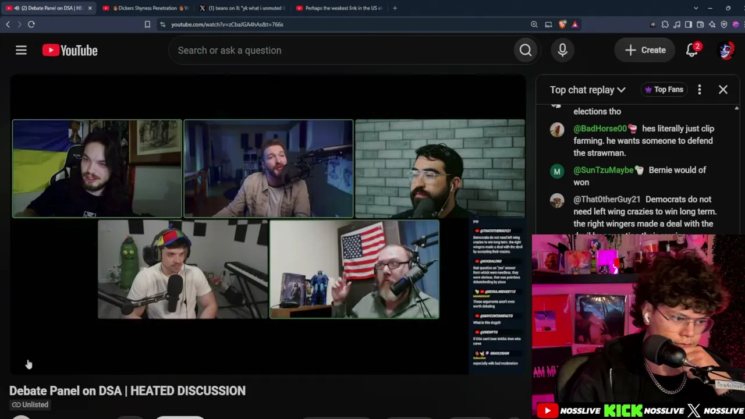Mute audio on the Debate Panel tab
The height and width of the screenshot is (419, 745).
pos(16,8)
